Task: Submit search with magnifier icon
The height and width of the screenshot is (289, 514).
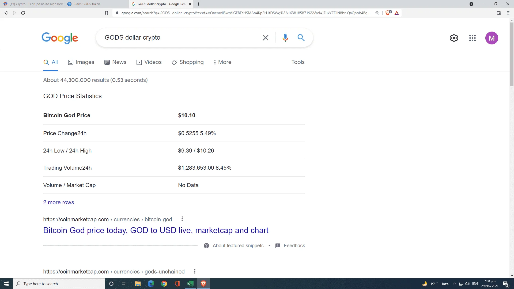Action: click(301, 38)
